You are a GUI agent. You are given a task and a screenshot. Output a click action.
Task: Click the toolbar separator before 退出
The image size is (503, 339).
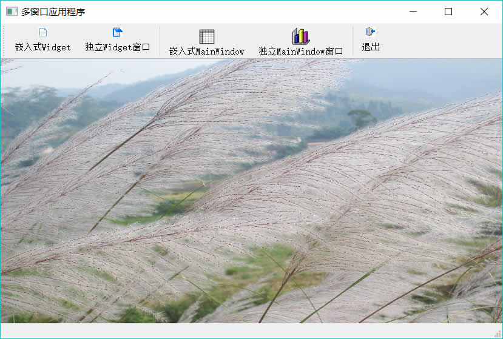tap(353, 41)
